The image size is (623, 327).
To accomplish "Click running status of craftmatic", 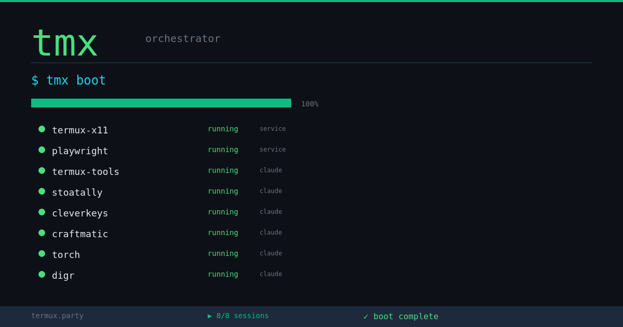I will click(223, 233).
